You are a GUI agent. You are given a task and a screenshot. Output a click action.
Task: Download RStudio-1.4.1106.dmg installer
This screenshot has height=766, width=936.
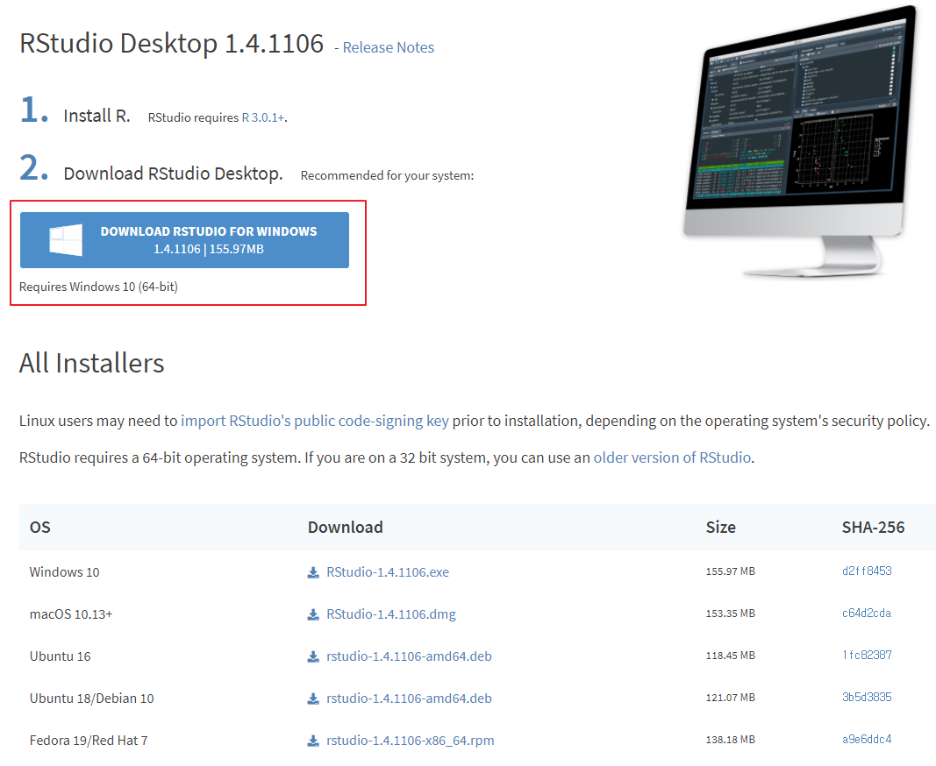coord(391,614)
